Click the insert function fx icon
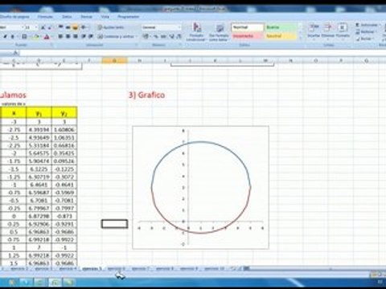The height and width of the screenshot is (289, 386). tap(15, 53)
